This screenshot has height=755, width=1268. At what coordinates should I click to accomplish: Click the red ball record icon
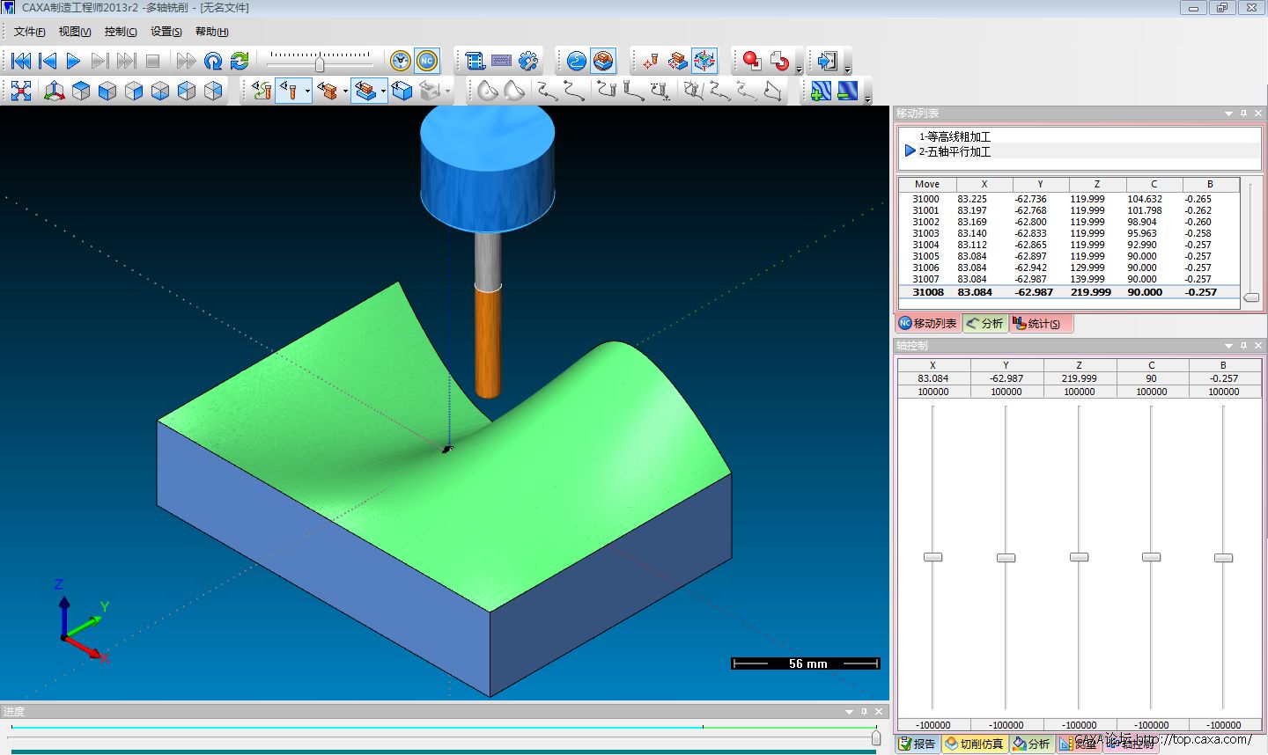tap(752, 61)
